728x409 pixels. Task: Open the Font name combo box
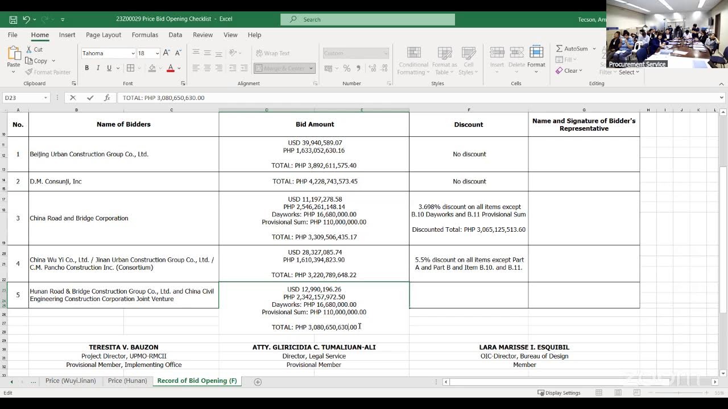pos(109,53)
